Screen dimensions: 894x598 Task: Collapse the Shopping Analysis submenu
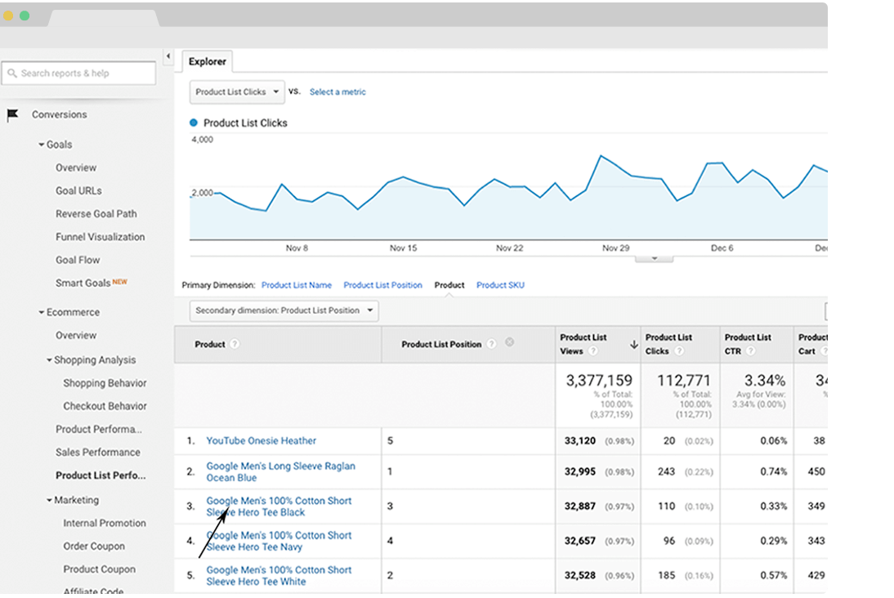49,360
